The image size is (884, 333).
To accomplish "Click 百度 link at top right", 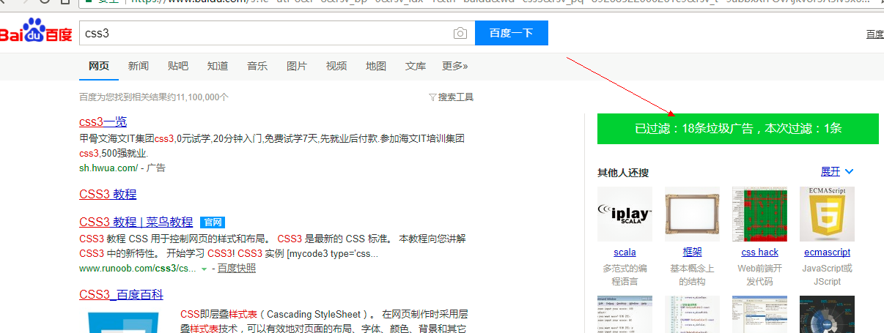I will pos(875,34).
